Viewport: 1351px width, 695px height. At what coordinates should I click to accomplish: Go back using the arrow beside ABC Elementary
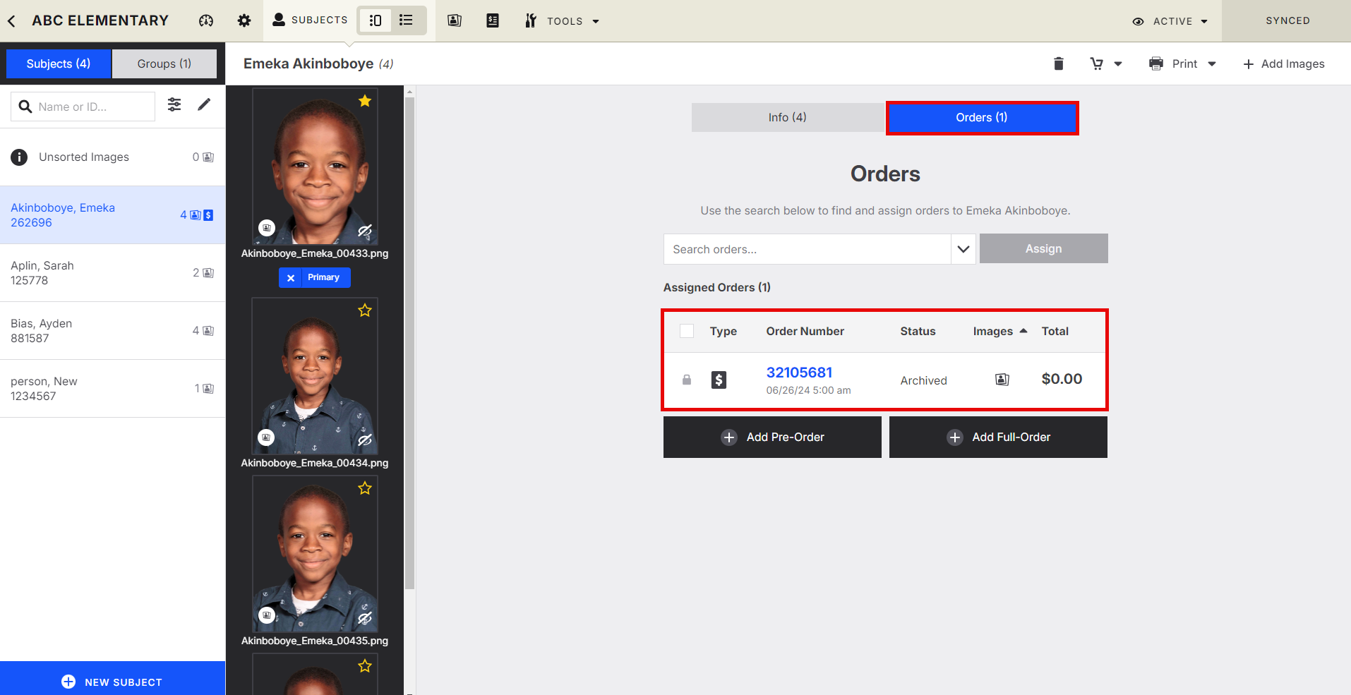click(11, 21)
